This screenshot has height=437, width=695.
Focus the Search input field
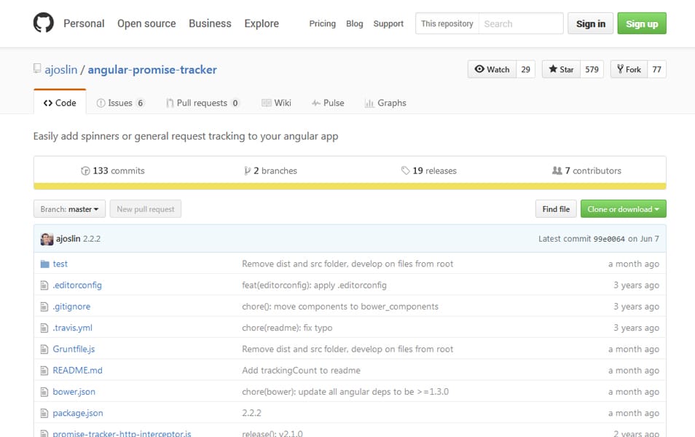(521, 23)
